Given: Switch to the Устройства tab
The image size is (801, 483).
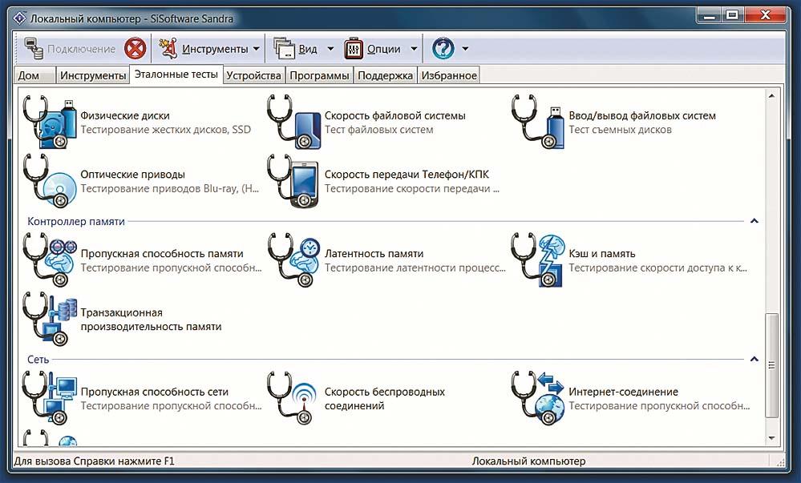Looking at the screenshot, I should pyautogui.click(x=253, y=75).
